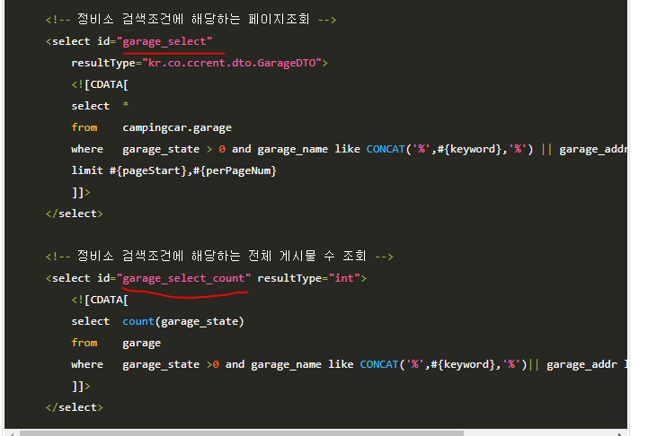Click the "<![CDATA[" line in garage_select_count

100,300
